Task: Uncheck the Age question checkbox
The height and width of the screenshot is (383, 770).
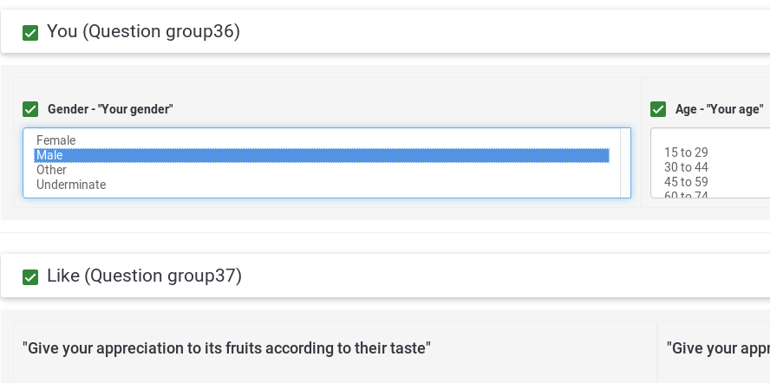Action: click(x=658, y=109)
